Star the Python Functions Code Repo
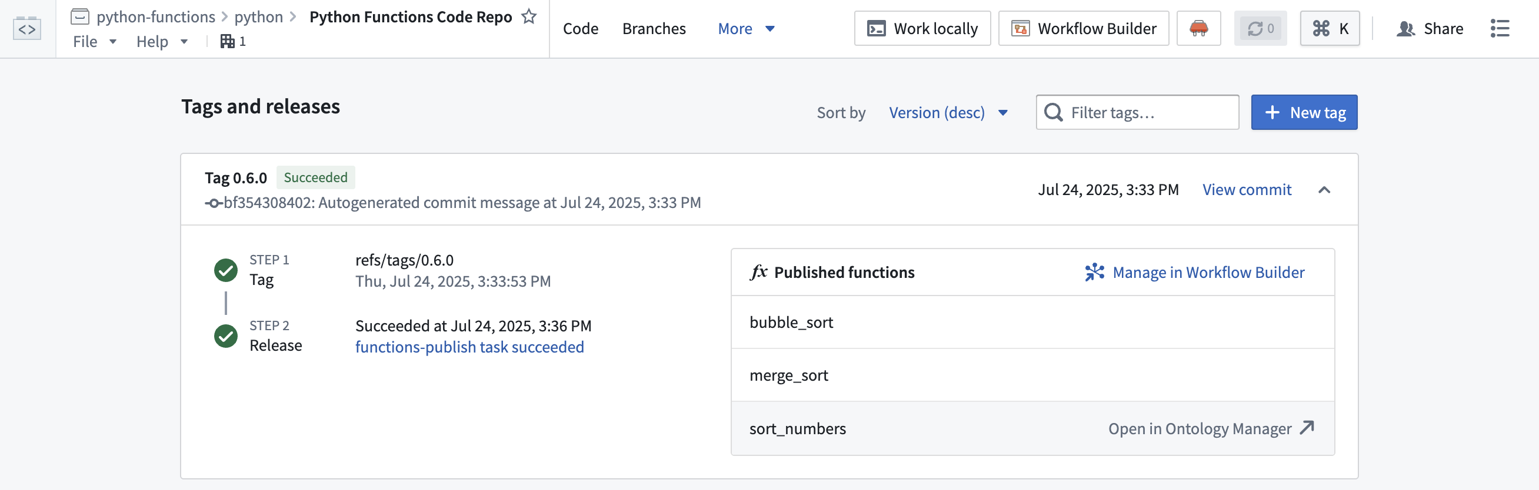 pos(529,16)
